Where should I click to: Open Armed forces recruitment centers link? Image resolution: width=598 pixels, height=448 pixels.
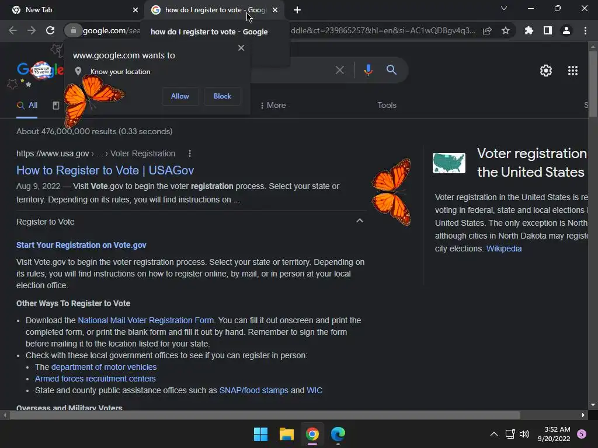click(95, 379)
